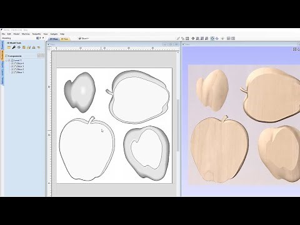Click the last icon in 3D Model Tools
This screenshot has width=300, height=225.
pyautogui.click(x=39, y=47)
